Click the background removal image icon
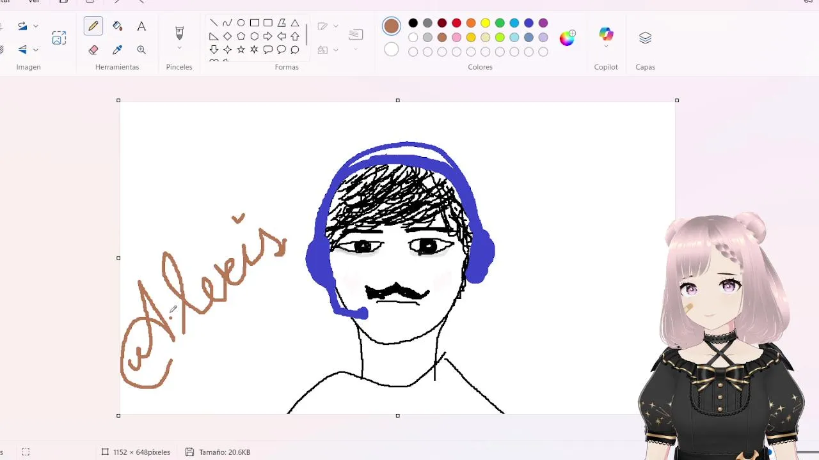Screen dimensions: 819x460 pos(59,38)
